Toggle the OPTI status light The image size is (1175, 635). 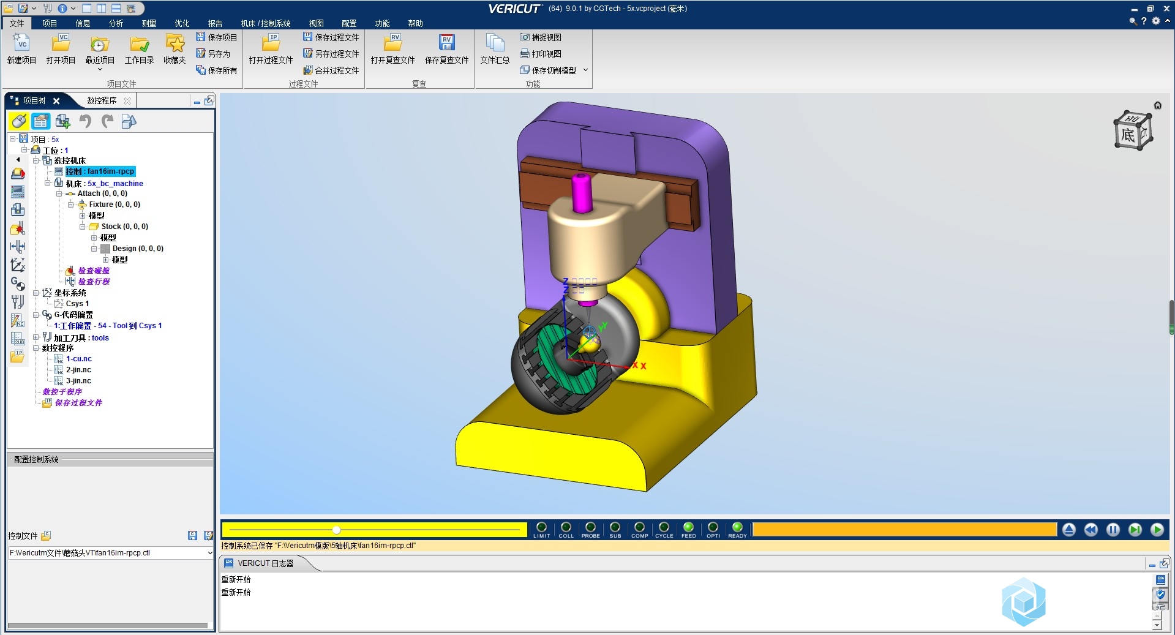click(713, 530)
